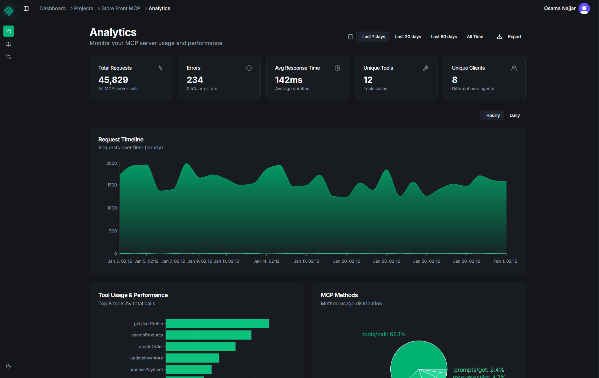
Task: Open the user avatar menu
Action: 584,9
